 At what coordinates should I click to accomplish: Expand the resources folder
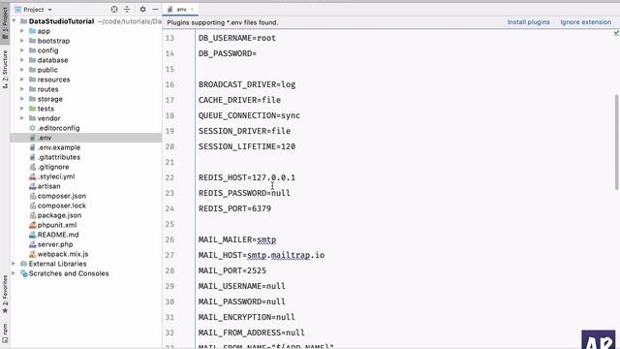(22, 79)
